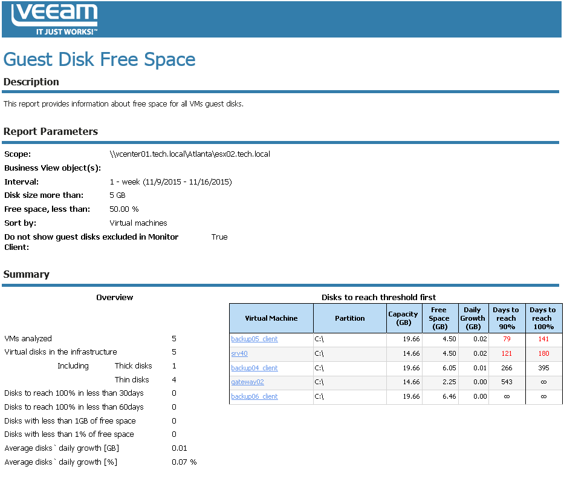This screenshot has height=478, width=564.
Task: Click the Overview subsection title
Action: pos(114,297)
